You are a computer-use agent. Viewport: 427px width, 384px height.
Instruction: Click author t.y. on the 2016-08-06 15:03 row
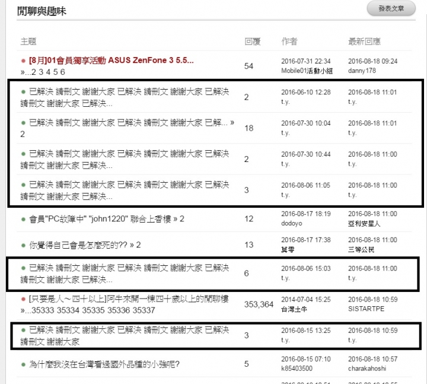point(285,278)
